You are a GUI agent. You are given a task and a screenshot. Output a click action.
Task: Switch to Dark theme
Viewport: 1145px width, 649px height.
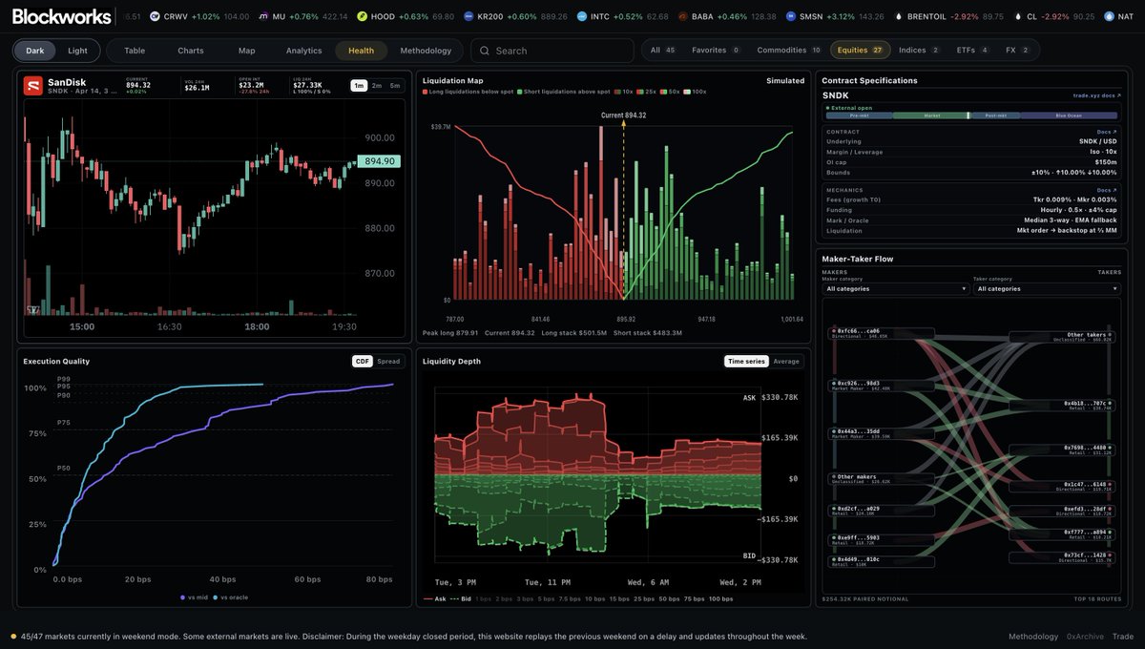(x=34, y=51)
